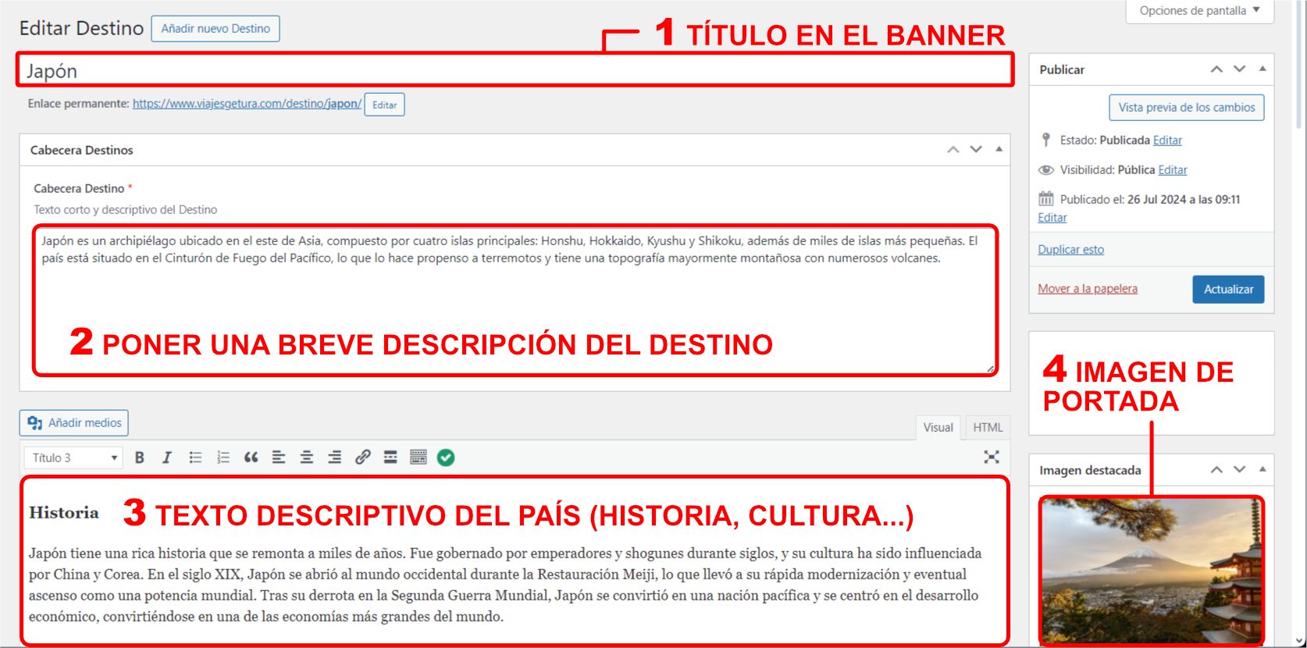
Task: Toggle bold formatting in the editor toolbar
Action: pos(140,458)
